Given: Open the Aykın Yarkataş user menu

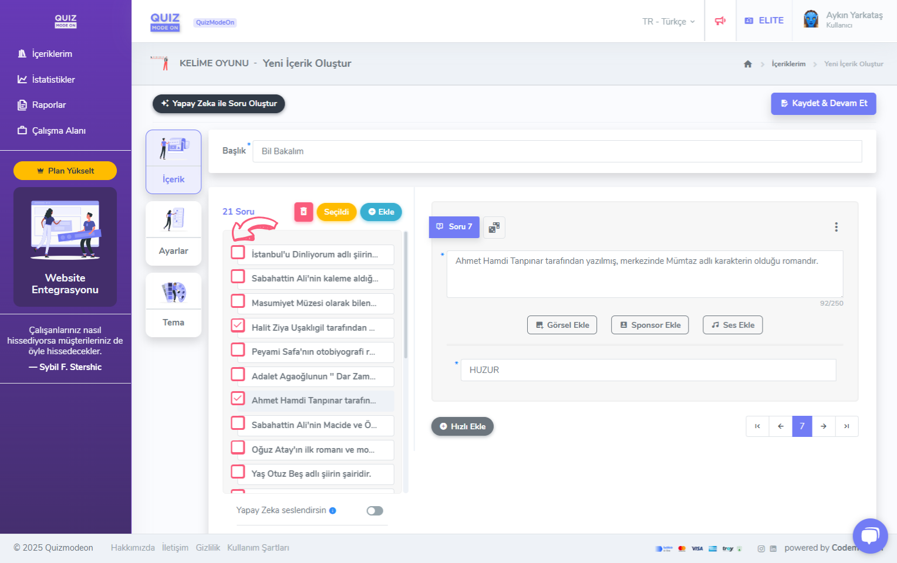Looking at the screenshot, I should click(x=844, y=20).
